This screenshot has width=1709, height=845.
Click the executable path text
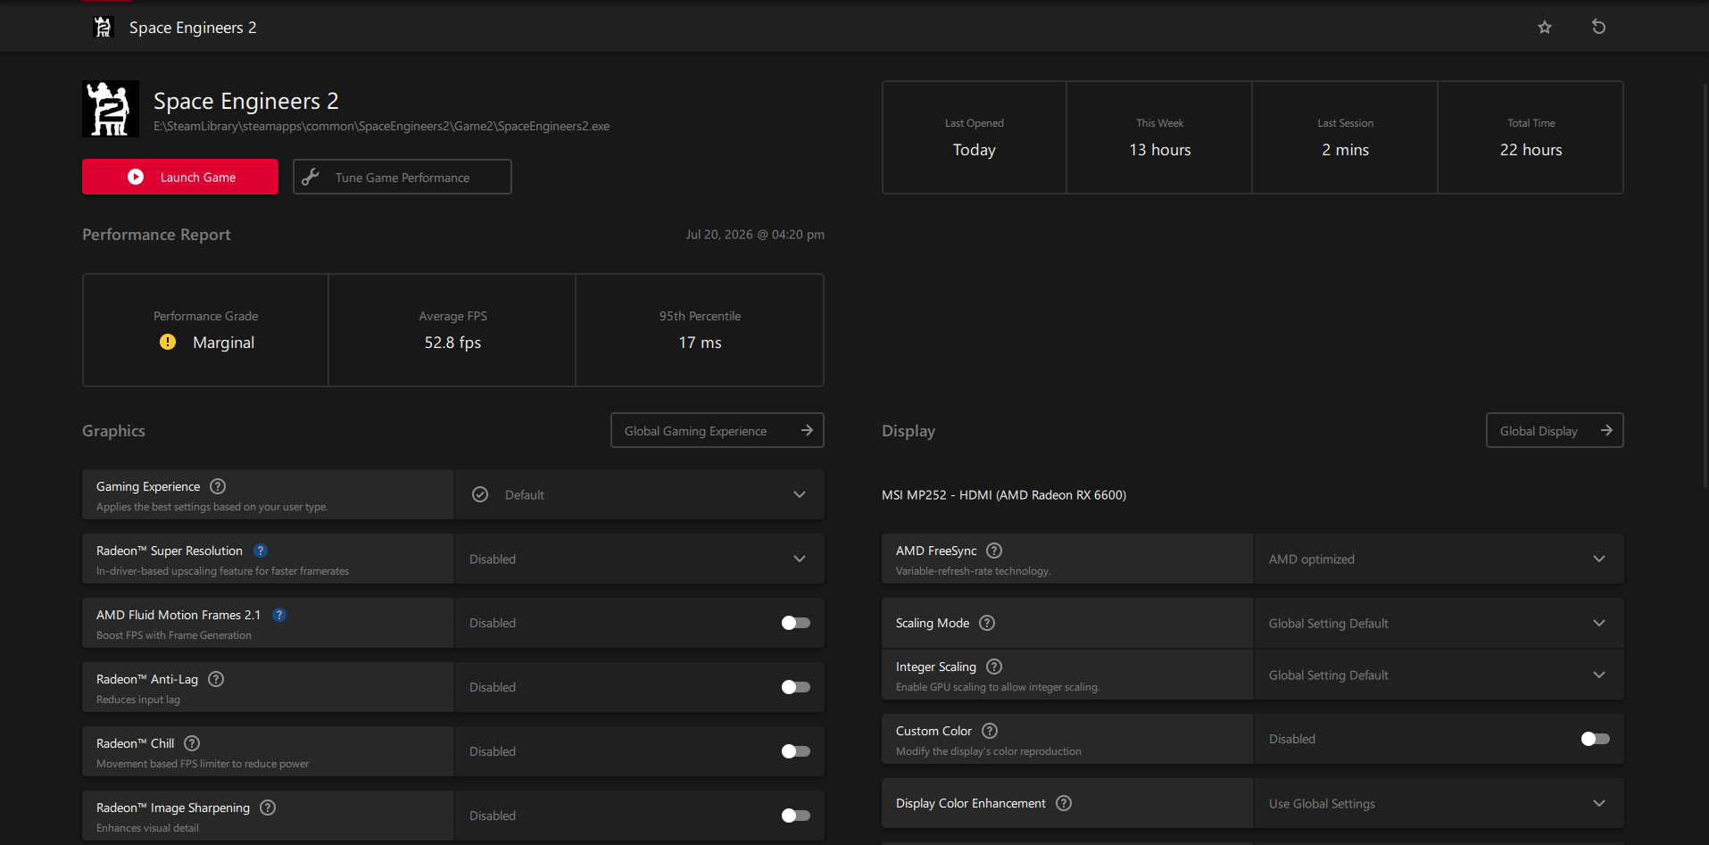(381, 126)
